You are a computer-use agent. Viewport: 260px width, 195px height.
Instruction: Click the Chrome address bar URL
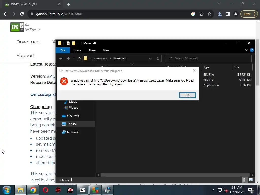(x=59, y=14)
